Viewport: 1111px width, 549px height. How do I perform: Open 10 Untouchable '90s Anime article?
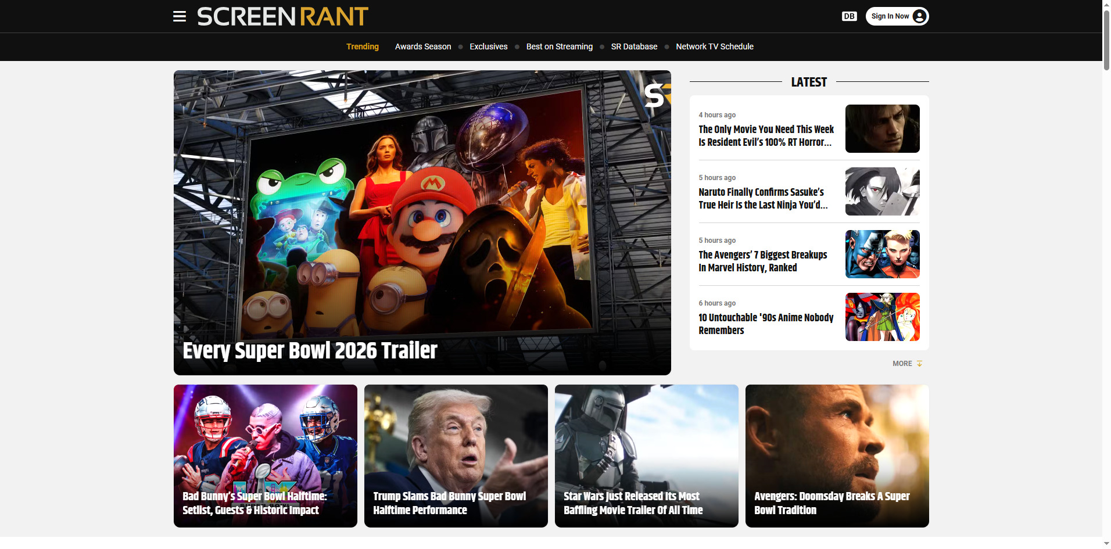pyautogui.click(x=766, y=324)
